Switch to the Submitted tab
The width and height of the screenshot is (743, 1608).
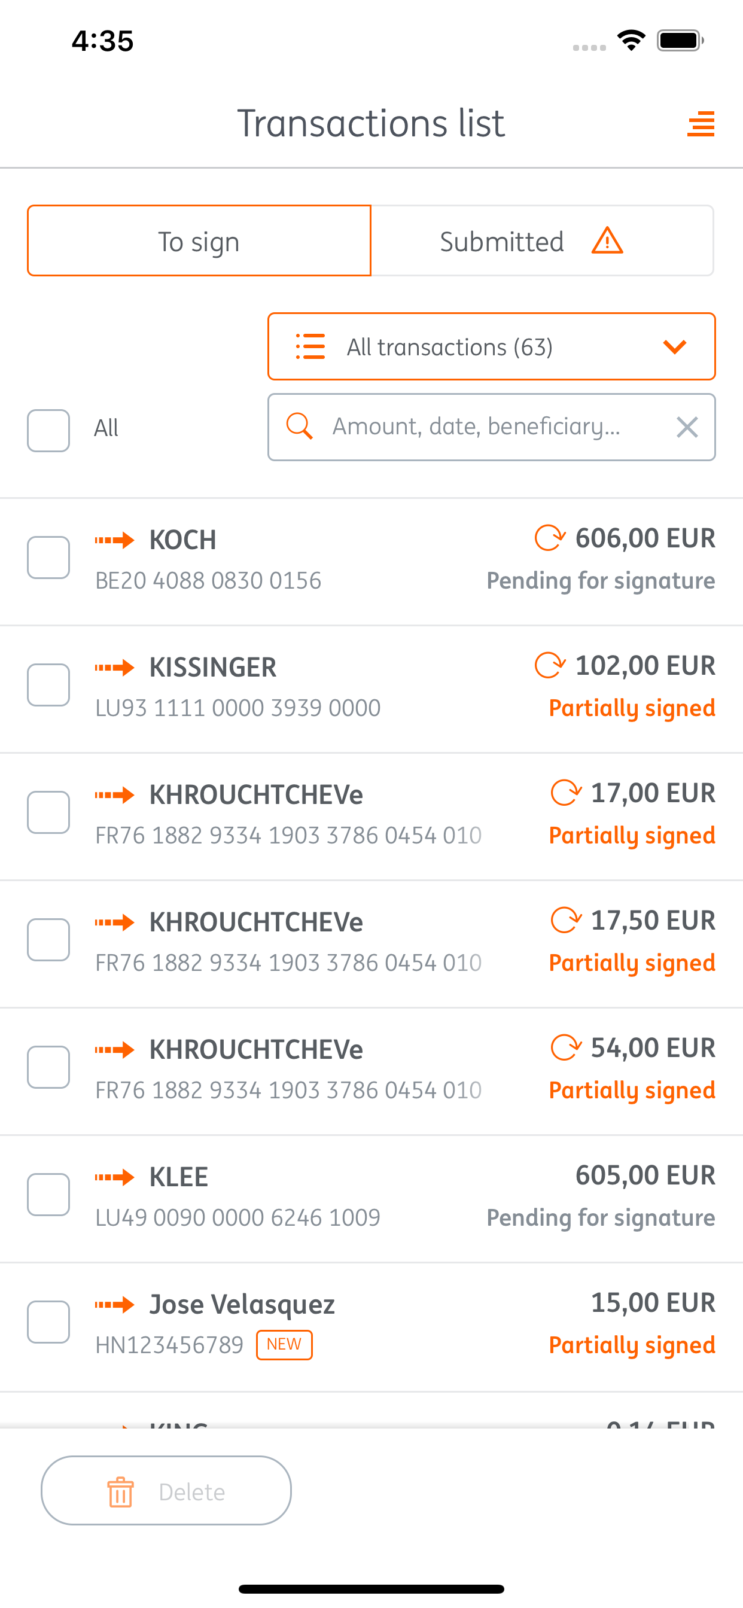tap(542, 241)
